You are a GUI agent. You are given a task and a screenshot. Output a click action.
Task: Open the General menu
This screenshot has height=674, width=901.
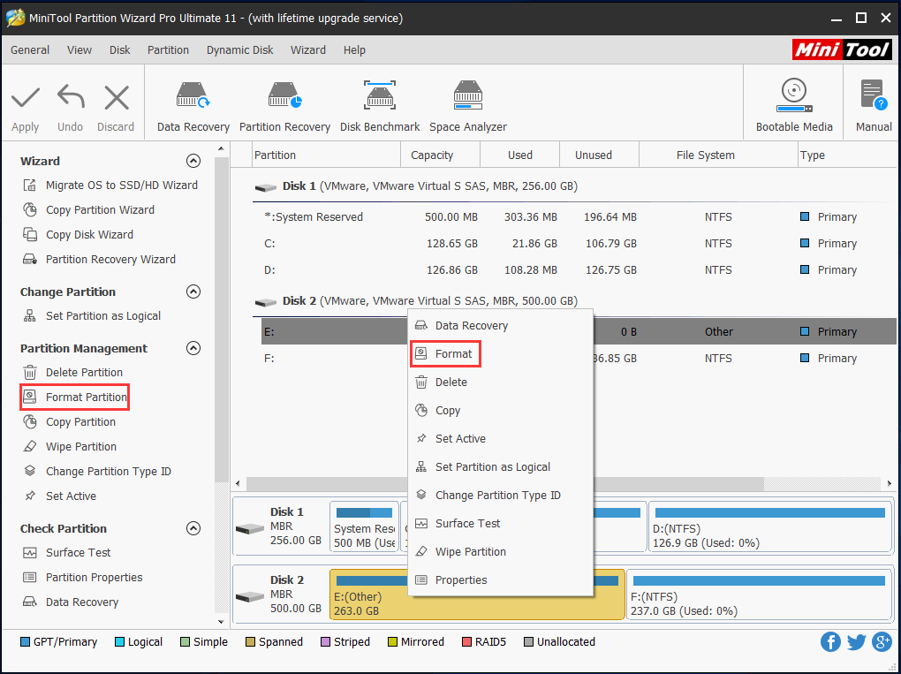click(x=30, y=50)
